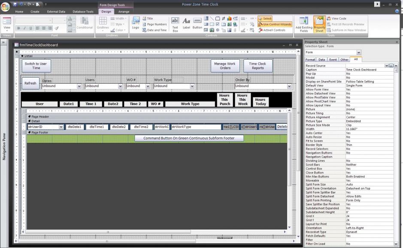Open the Gridlines Width dropdown

(118, 18)
